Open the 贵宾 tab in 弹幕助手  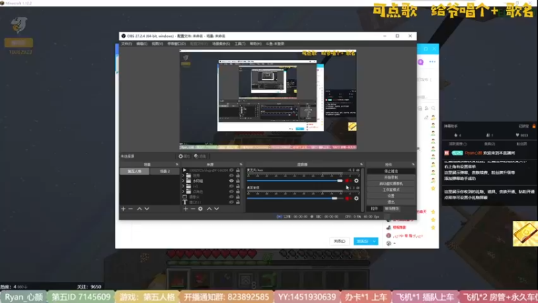coord(490,144)
